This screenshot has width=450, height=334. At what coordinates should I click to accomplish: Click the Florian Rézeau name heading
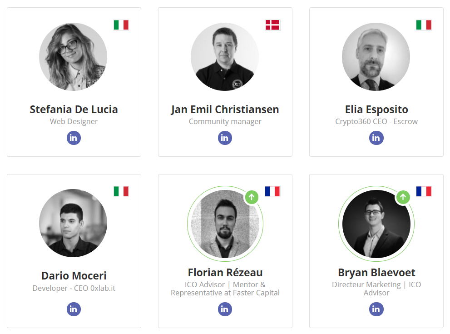pyautogui.click(x=225, y=272)
